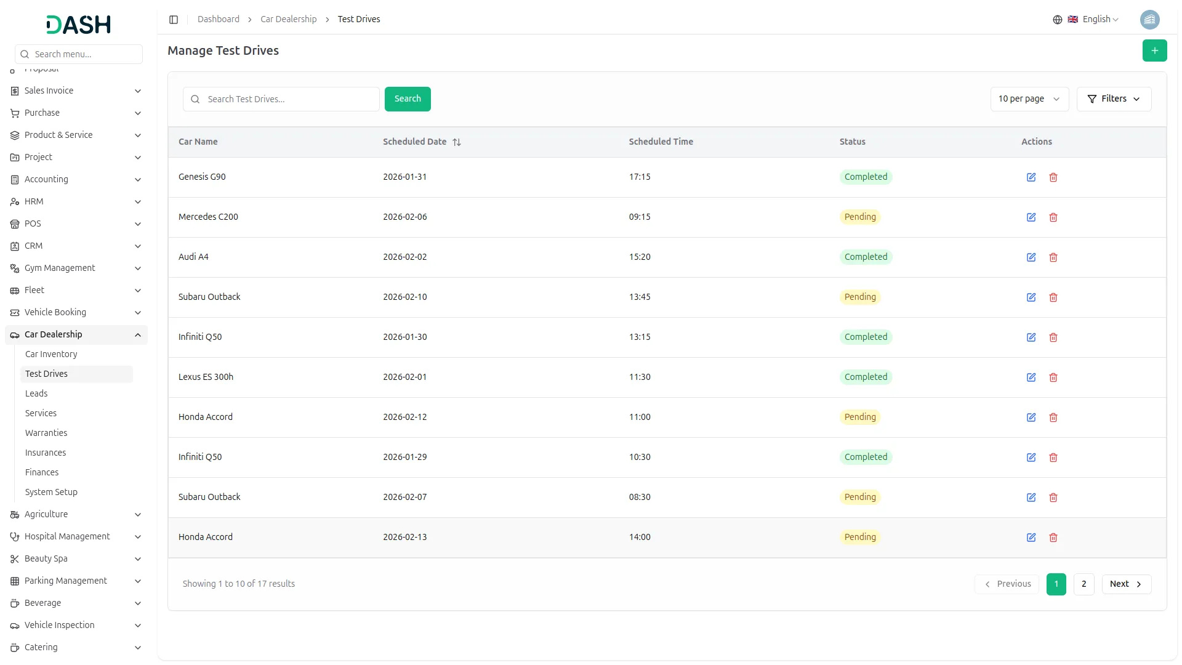Click the green plus add button
Screen dimensions: 1182x665
(x=1154, y=50)
